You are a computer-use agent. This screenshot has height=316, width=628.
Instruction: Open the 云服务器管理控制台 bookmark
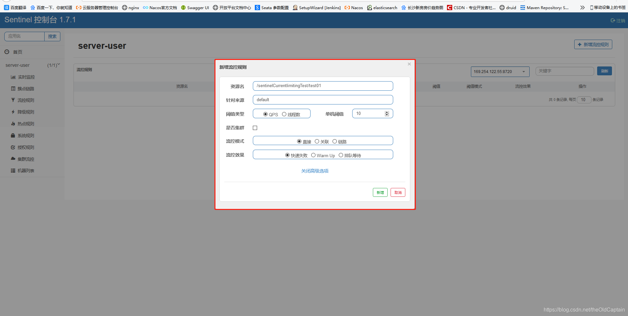[x=97, y=8]
